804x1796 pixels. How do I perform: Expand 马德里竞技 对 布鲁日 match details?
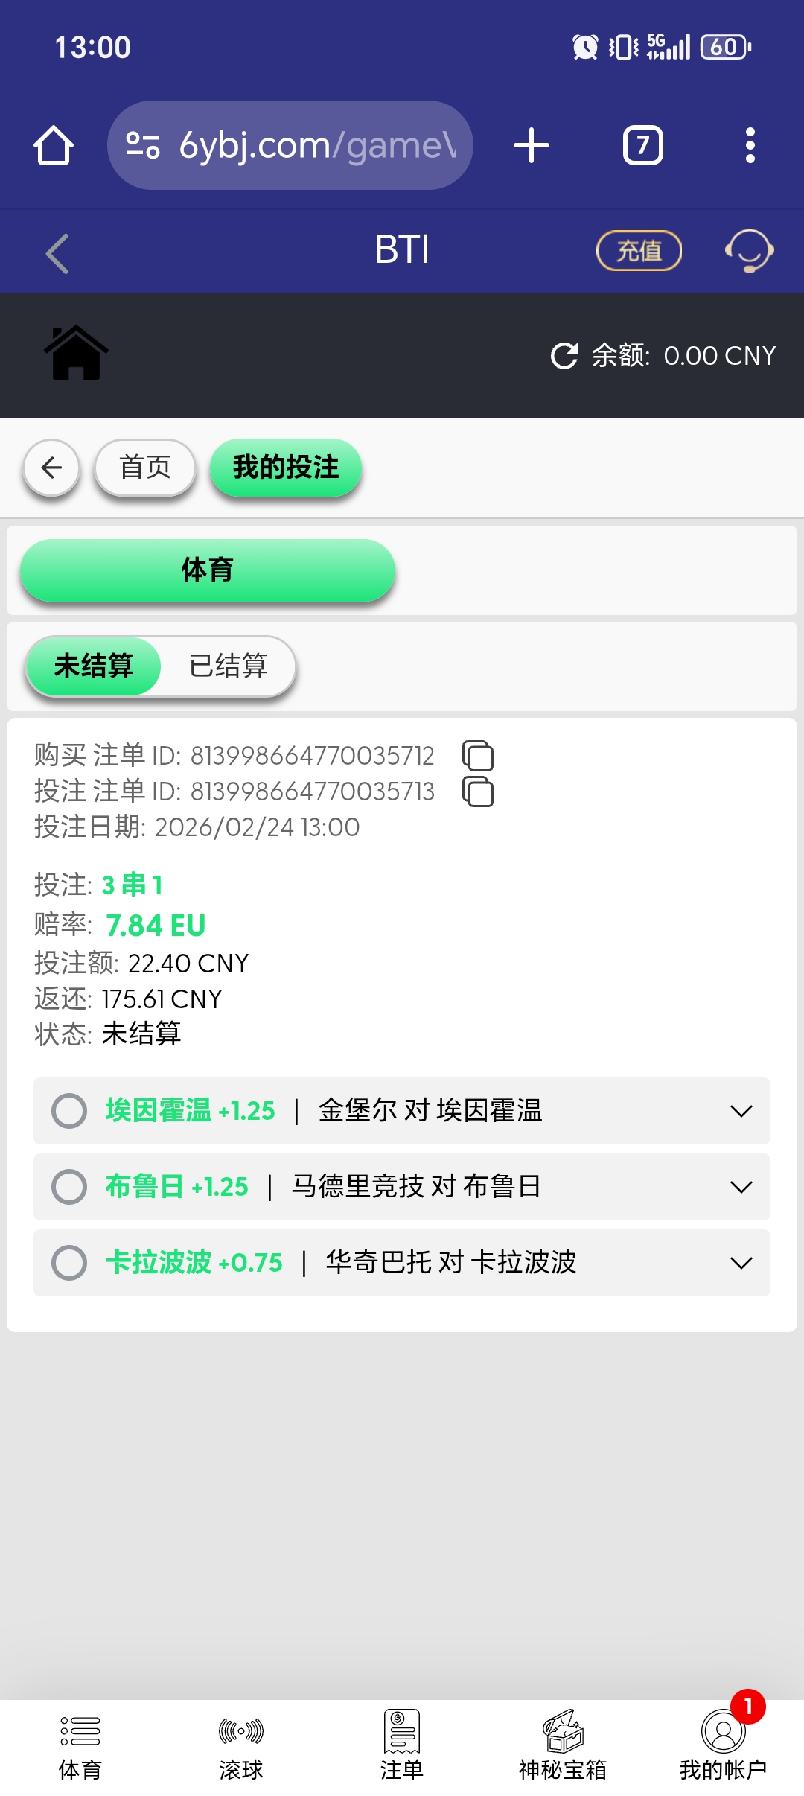point(741,1187)
